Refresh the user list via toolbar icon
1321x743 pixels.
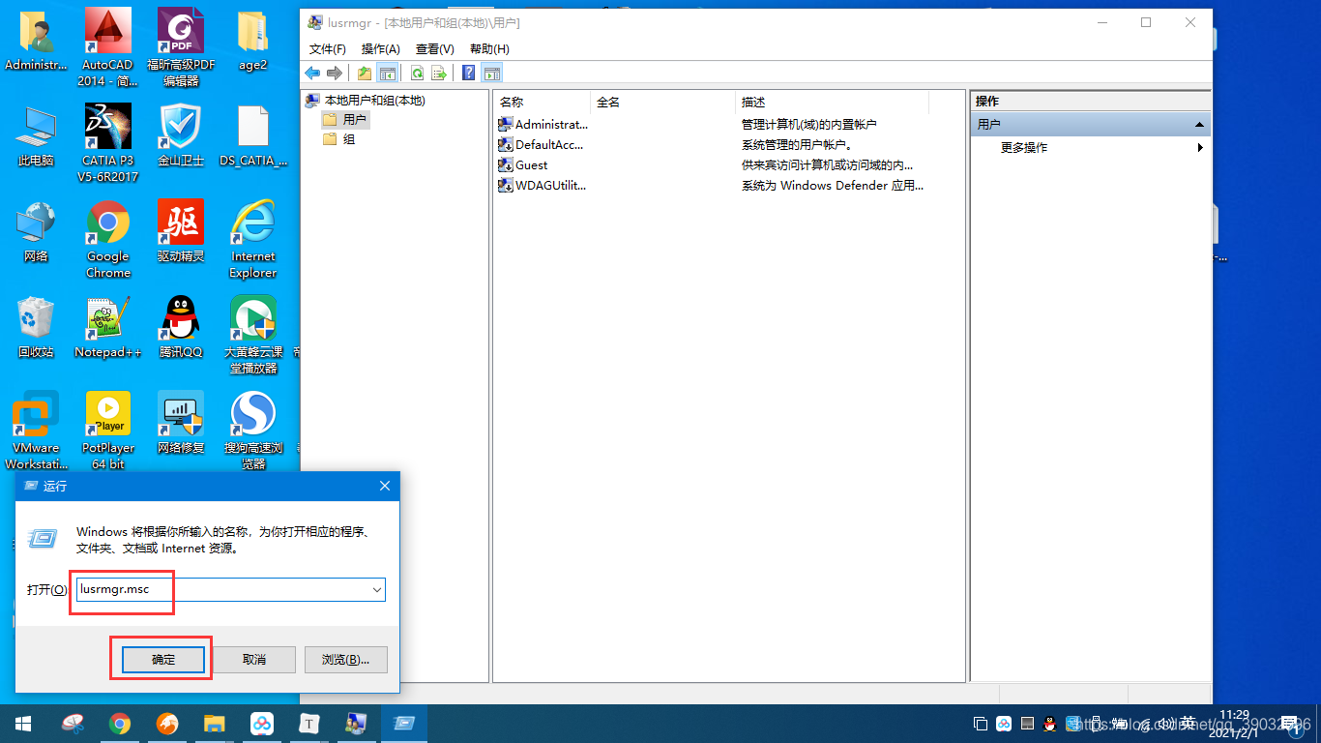[x=416, y=73]
